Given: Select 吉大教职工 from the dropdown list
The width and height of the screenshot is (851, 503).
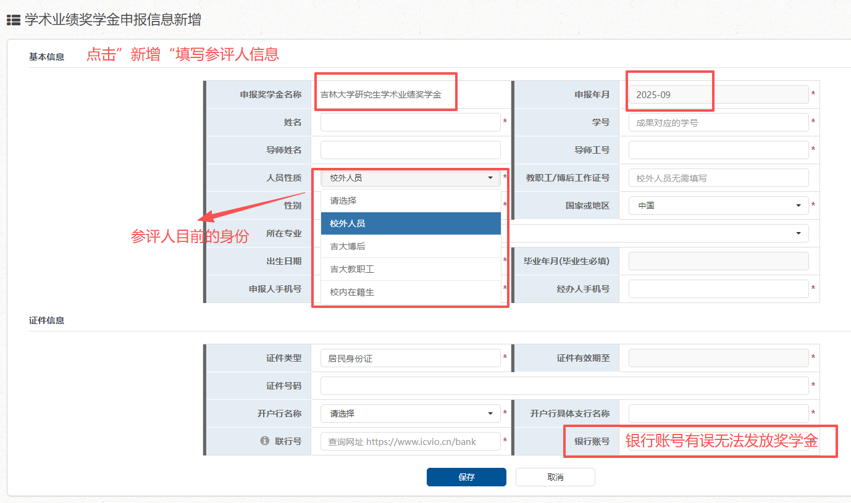Looking at the screenshot, I should [410, 269].
